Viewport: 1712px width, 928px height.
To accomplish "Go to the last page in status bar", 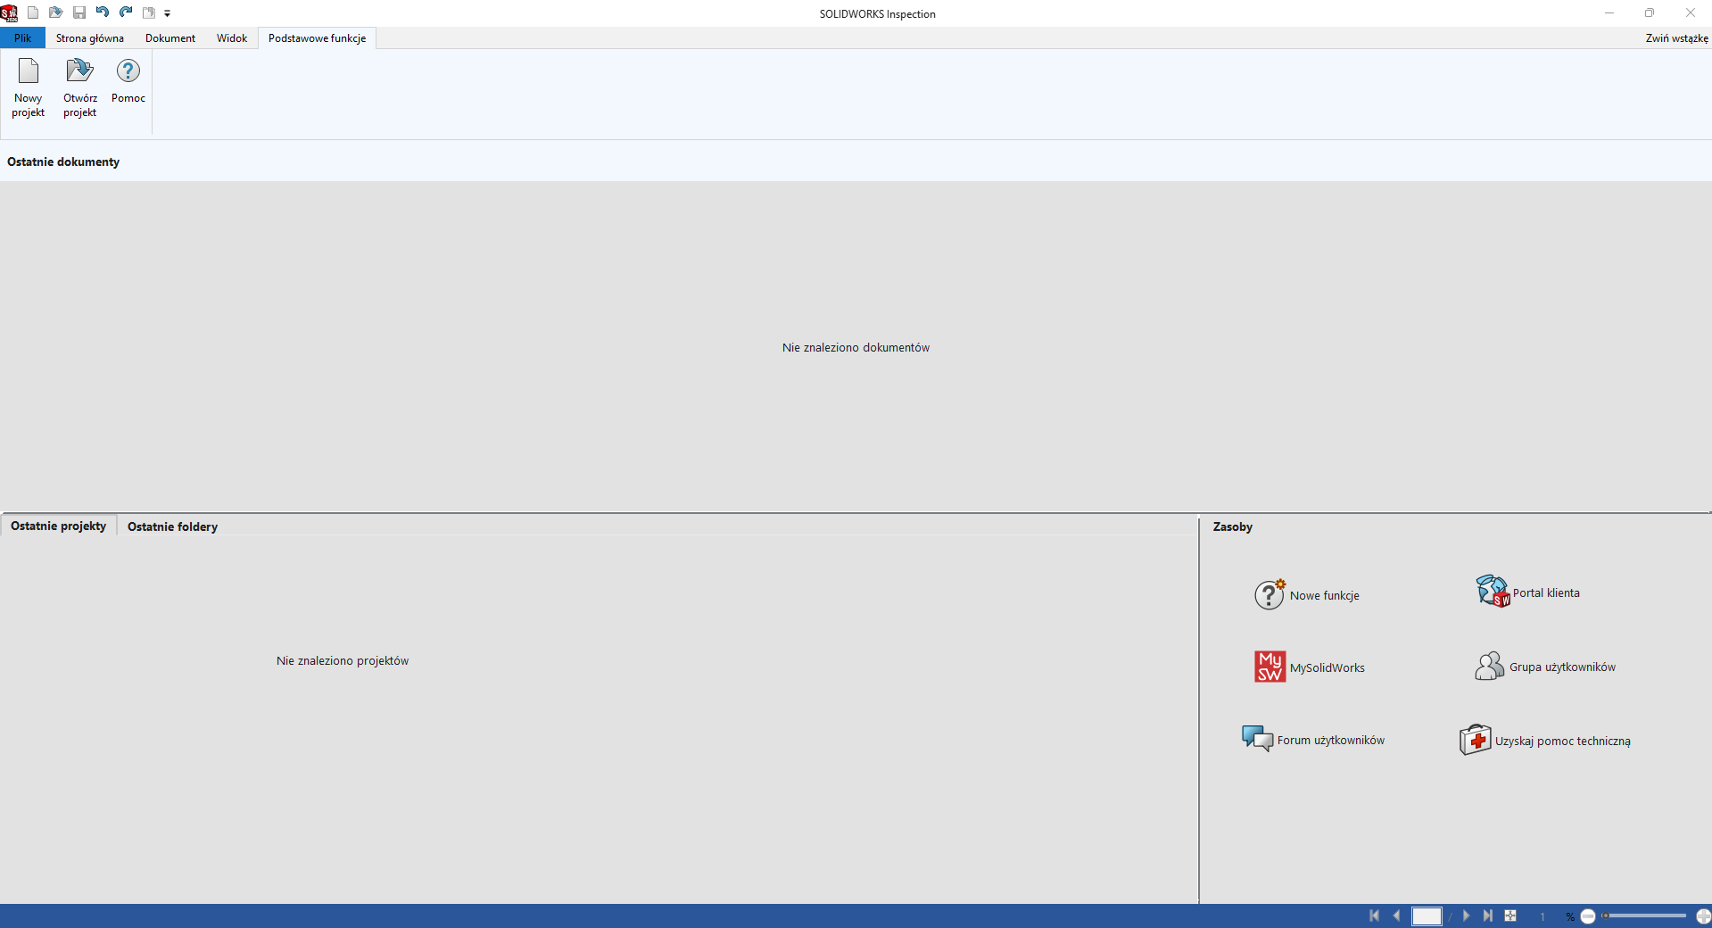I will [1487, 916].
